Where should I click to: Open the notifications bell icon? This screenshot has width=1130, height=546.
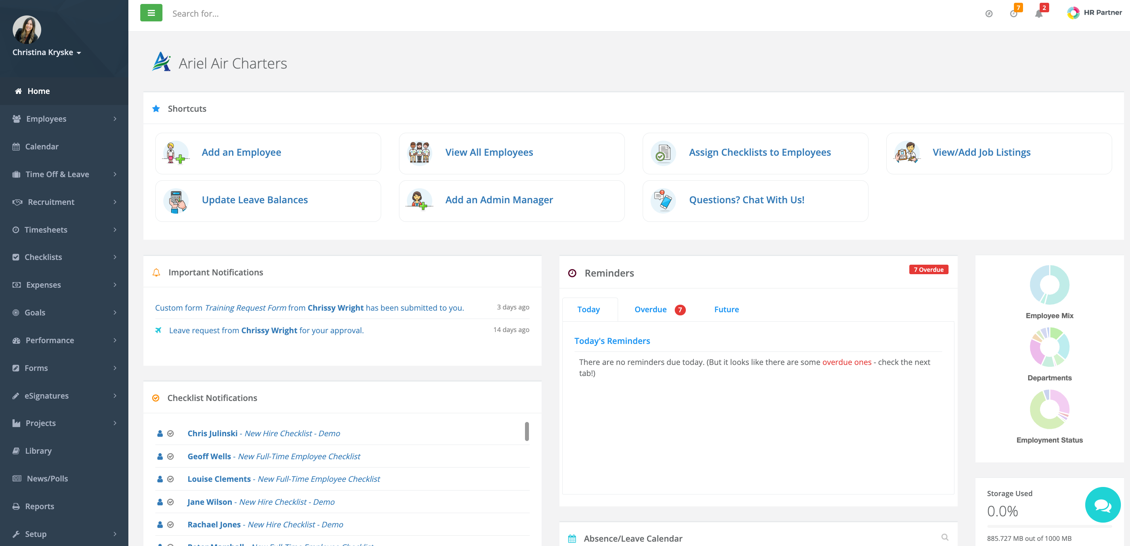click(x=1038, y=14)
